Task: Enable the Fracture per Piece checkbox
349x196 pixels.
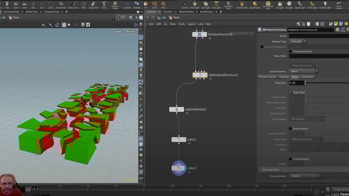Action: pyautogui.click(x=290, y=51)
